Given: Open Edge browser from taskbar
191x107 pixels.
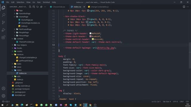Looking at the screenshot, I should point(22,105).
